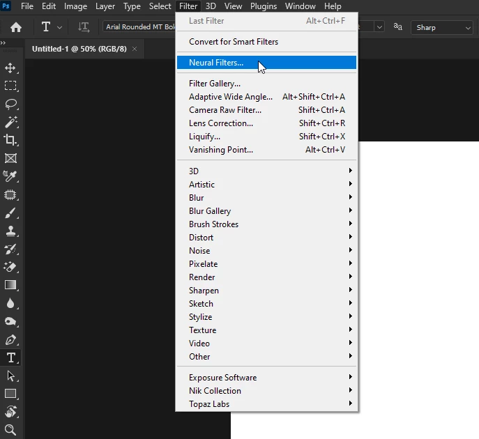Expand the Blur filter submenu
Image resolution: width=479 pixels, height=439 pixels.
click(x=266, y=197)
